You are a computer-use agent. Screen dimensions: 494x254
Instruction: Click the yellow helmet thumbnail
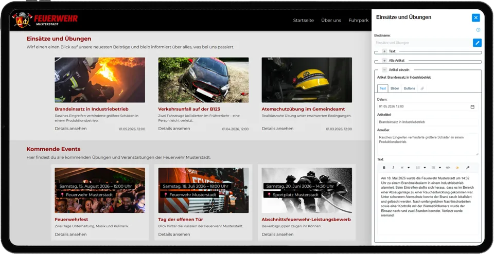(x=307, y=80)
